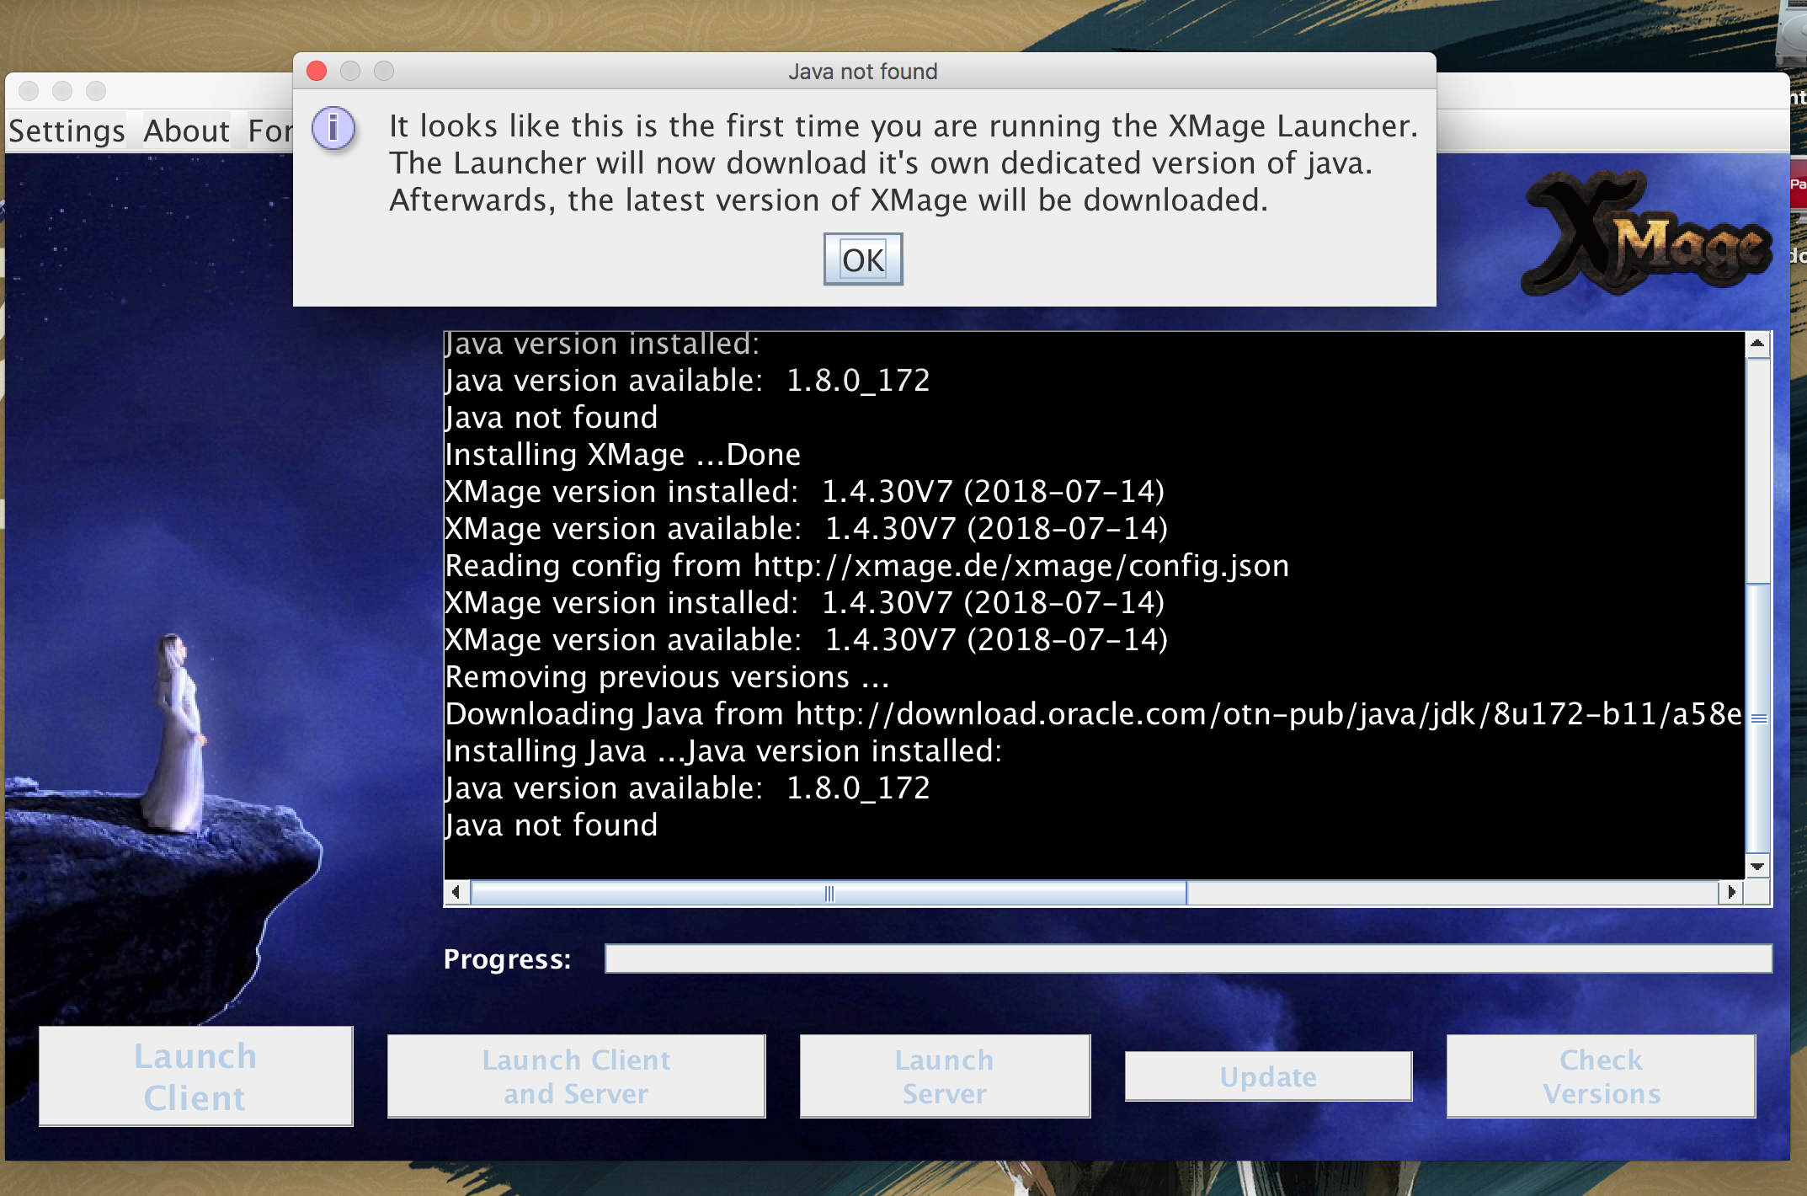Open the About menu
The image size is (1807, 1196).
pyautogui.click(x=186, y=131)
